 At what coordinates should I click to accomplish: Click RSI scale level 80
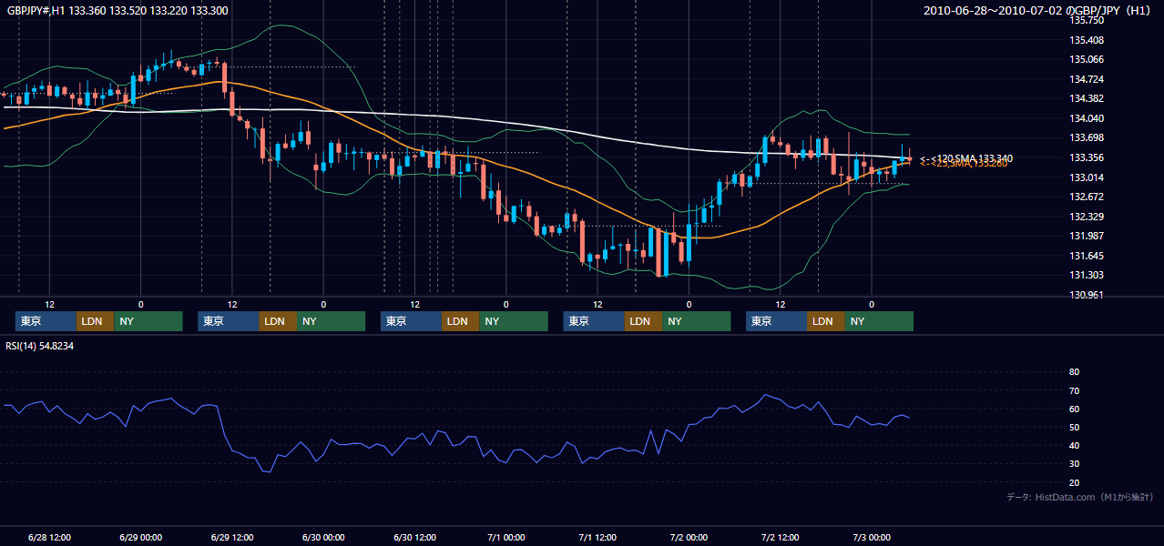(x=1074, y=372)
